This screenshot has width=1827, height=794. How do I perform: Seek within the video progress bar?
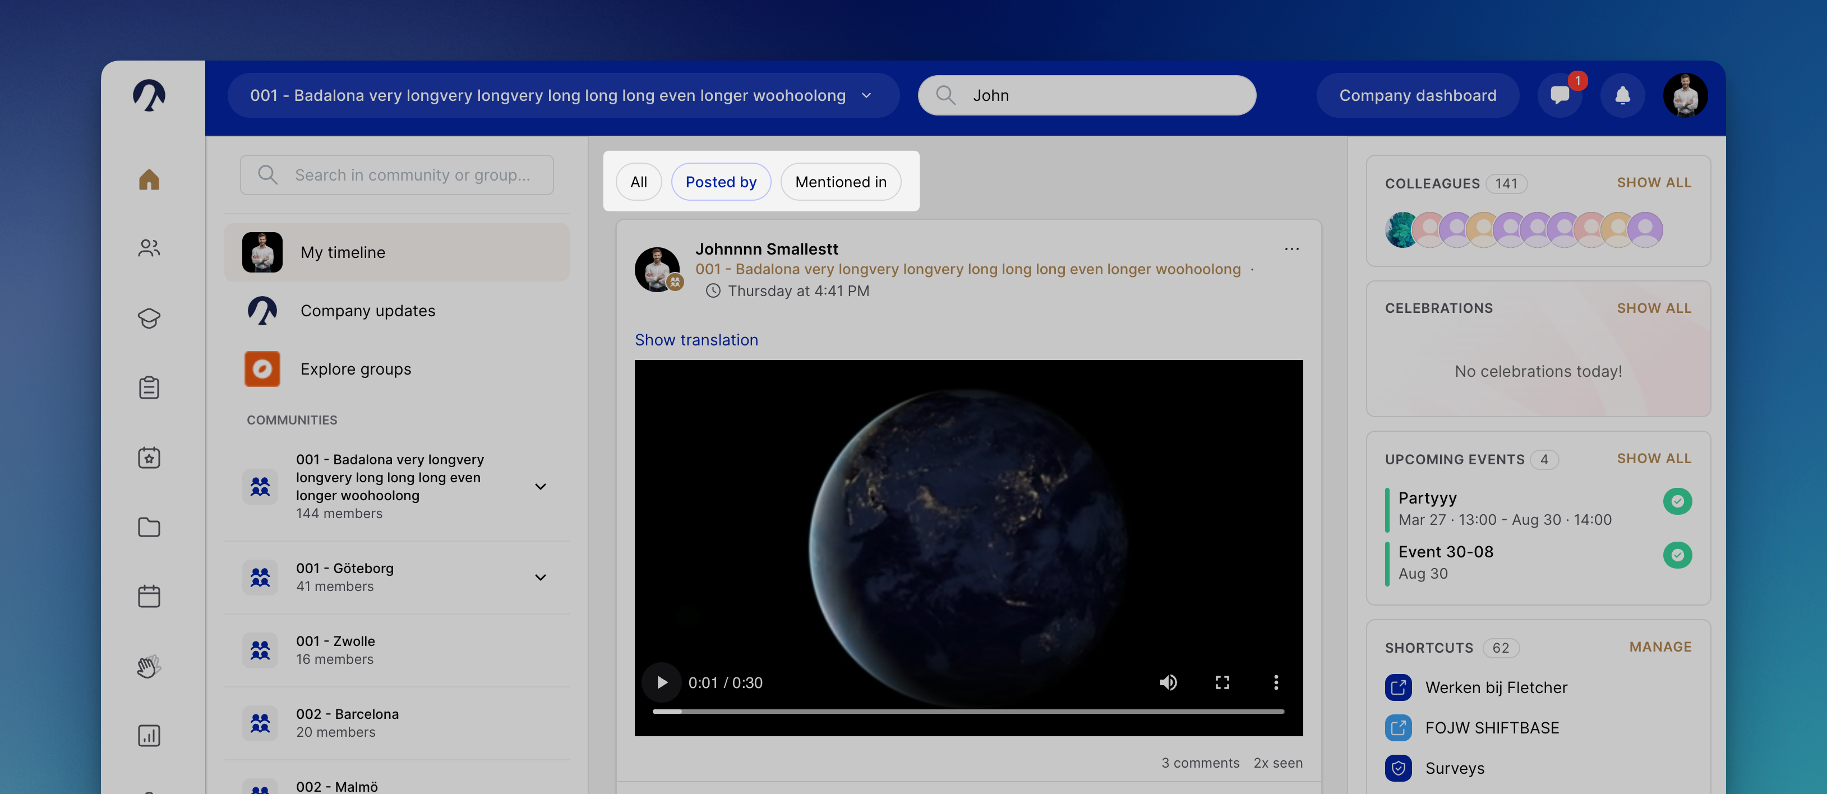(x=968, y=711)
